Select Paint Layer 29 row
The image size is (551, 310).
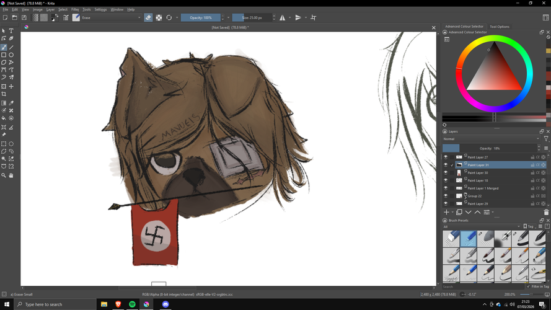click(495, 203)
